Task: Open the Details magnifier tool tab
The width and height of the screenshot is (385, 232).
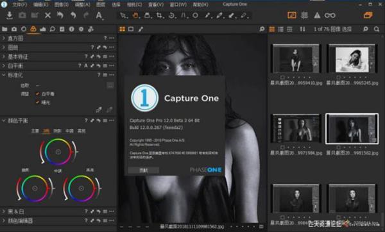Action: click(53, 29)
